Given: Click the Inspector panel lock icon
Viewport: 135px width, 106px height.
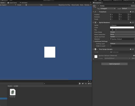Looking at the screenshot, I should pos(133,3).
